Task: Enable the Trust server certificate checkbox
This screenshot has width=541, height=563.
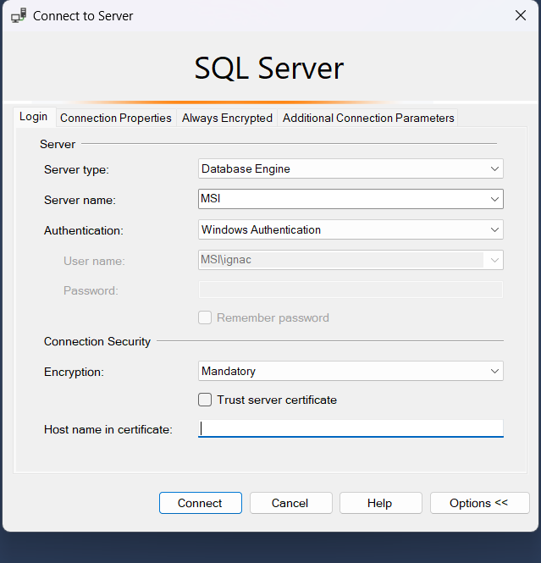Action: coord(205,400)
